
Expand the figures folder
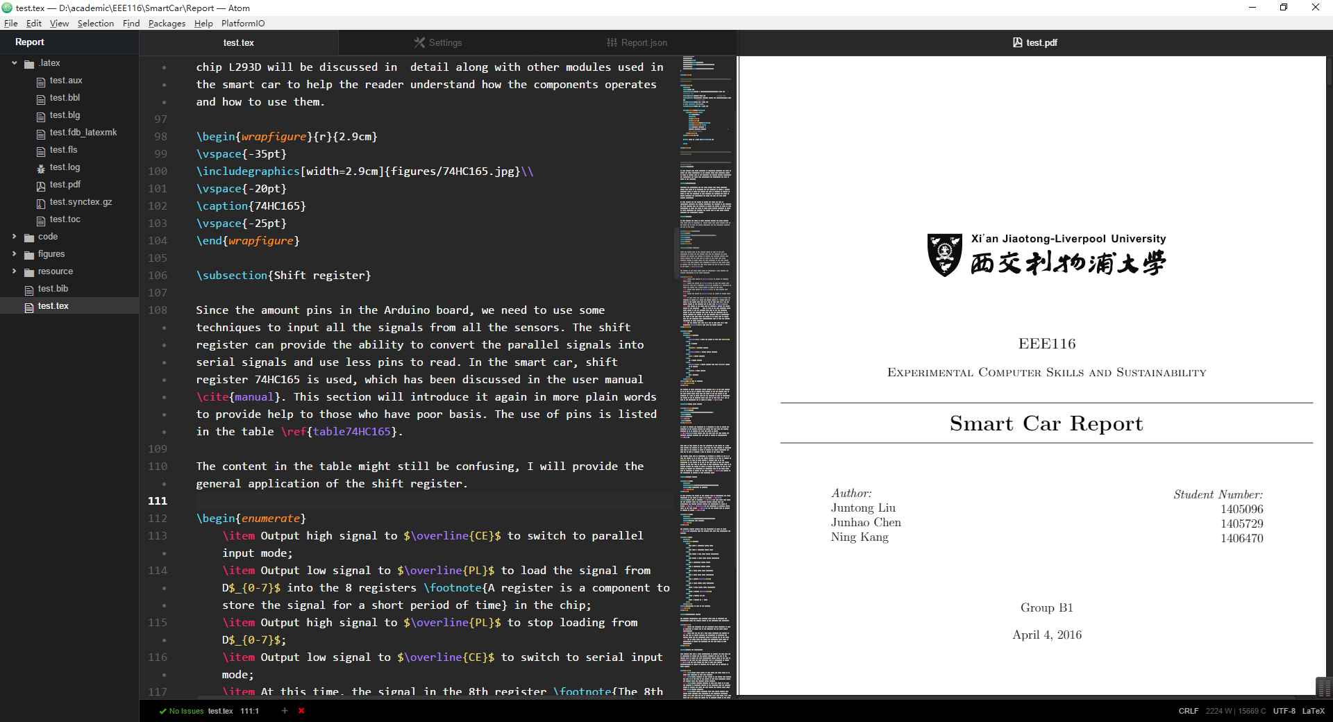(15, 254)
